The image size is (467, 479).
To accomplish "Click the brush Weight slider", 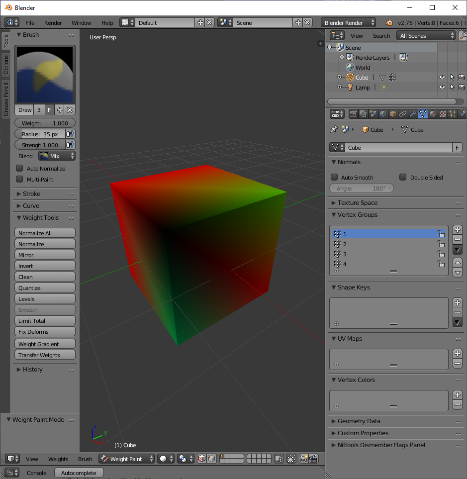I will [x=45, y=123].
